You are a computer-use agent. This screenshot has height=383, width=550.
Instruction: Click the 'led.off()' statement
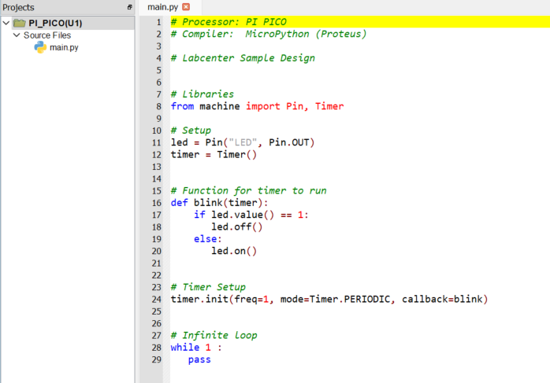click(236, 227)
